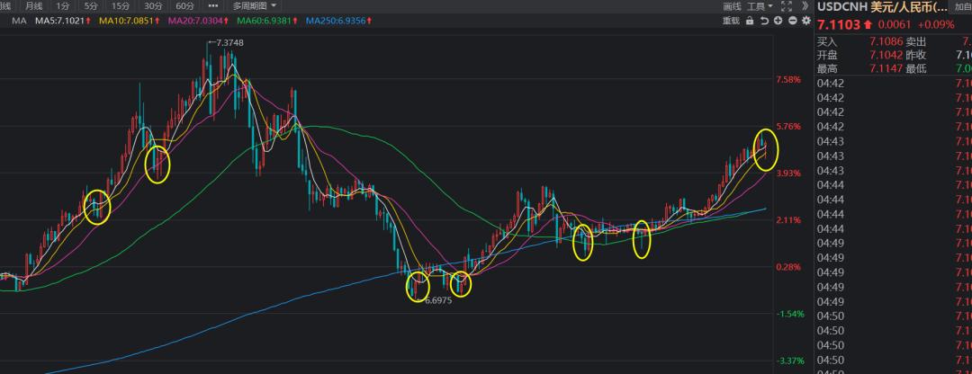Open the 工具 dropdown
This screenshot has height=374, width=972.
760,6
